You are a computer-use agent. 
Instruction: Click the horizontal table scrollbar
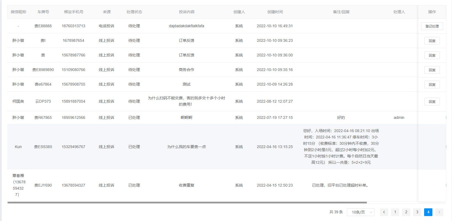[187, 203]
